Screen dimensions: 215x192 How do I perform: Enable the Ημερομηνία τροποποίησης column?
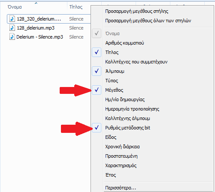(132, 109)
